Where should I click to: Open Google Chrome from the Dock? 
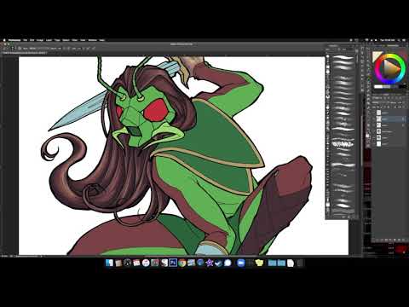pos(182,263)
